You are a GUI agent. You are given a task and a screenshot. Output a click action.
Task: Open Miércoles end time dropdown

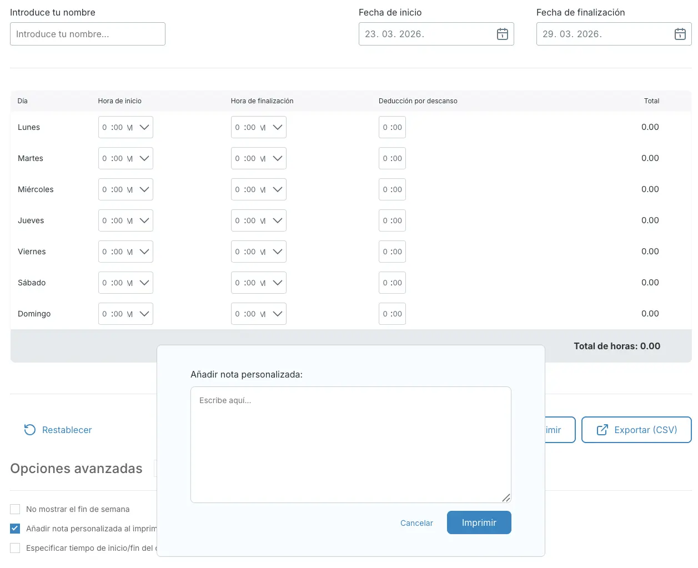tap(278, 189)
